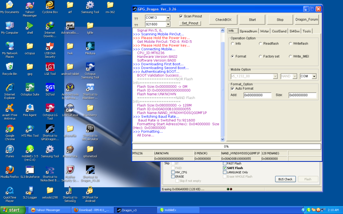The width and height of the screenshot is (343, 214).
Task: Open the Windows start menu
Action: tap(12, 210)
